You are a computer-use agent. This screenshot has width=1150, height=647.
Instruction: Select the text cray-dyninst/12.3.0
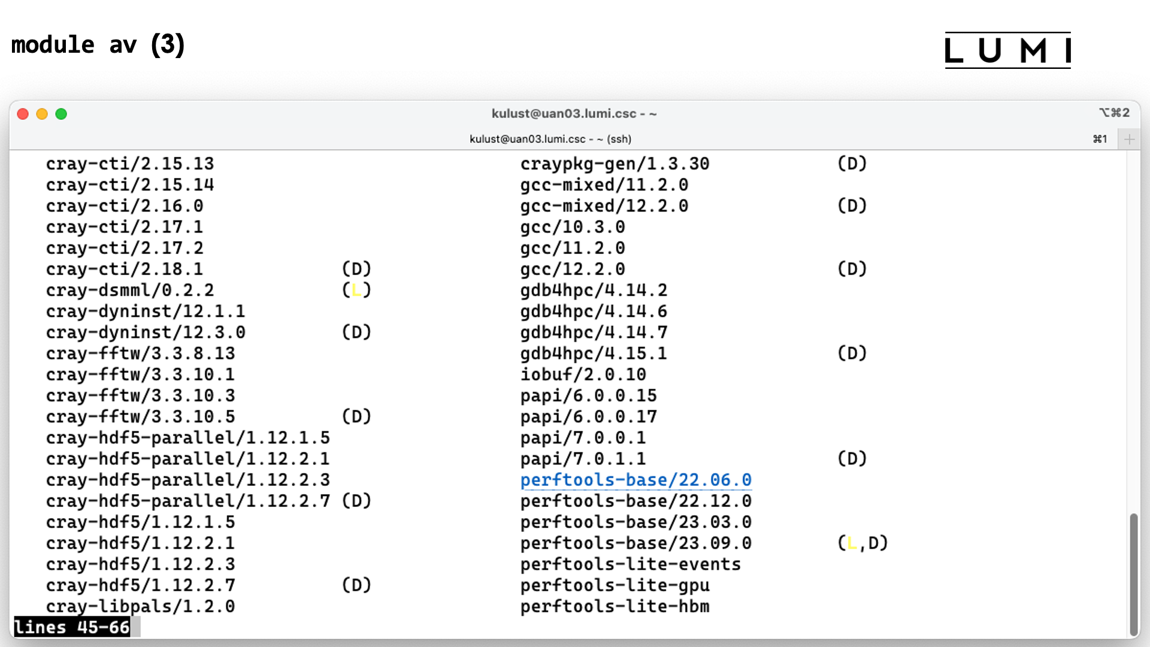(x=146, y=332)
